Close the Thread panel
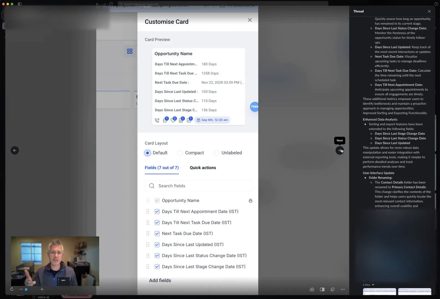Viewport: 440px width, 299px height. 429,11
